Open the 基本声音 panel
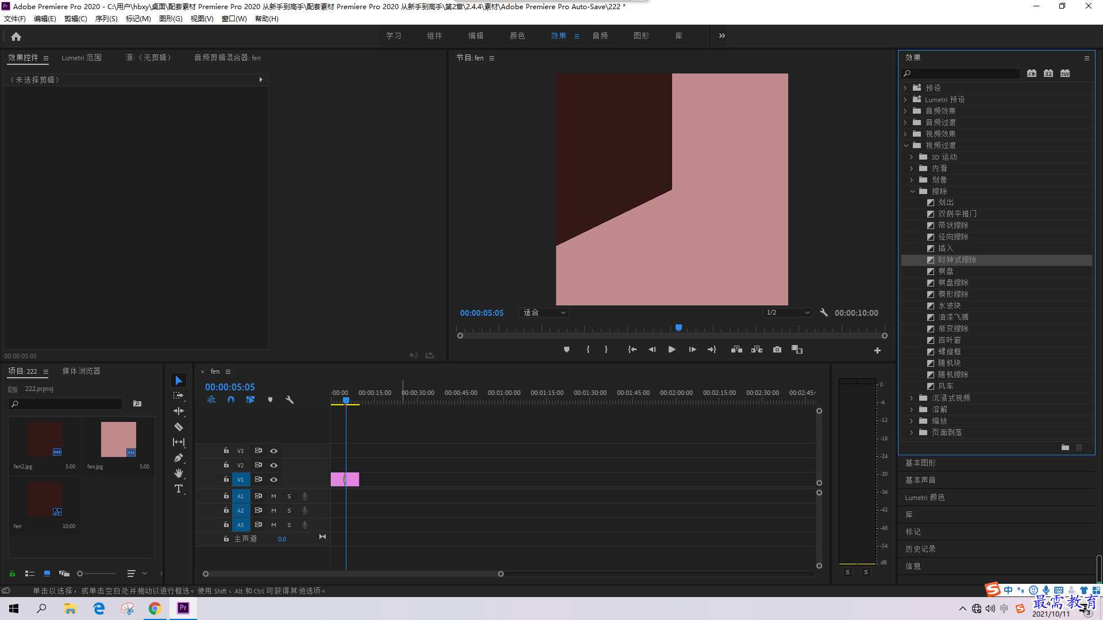 coord(920,480)
